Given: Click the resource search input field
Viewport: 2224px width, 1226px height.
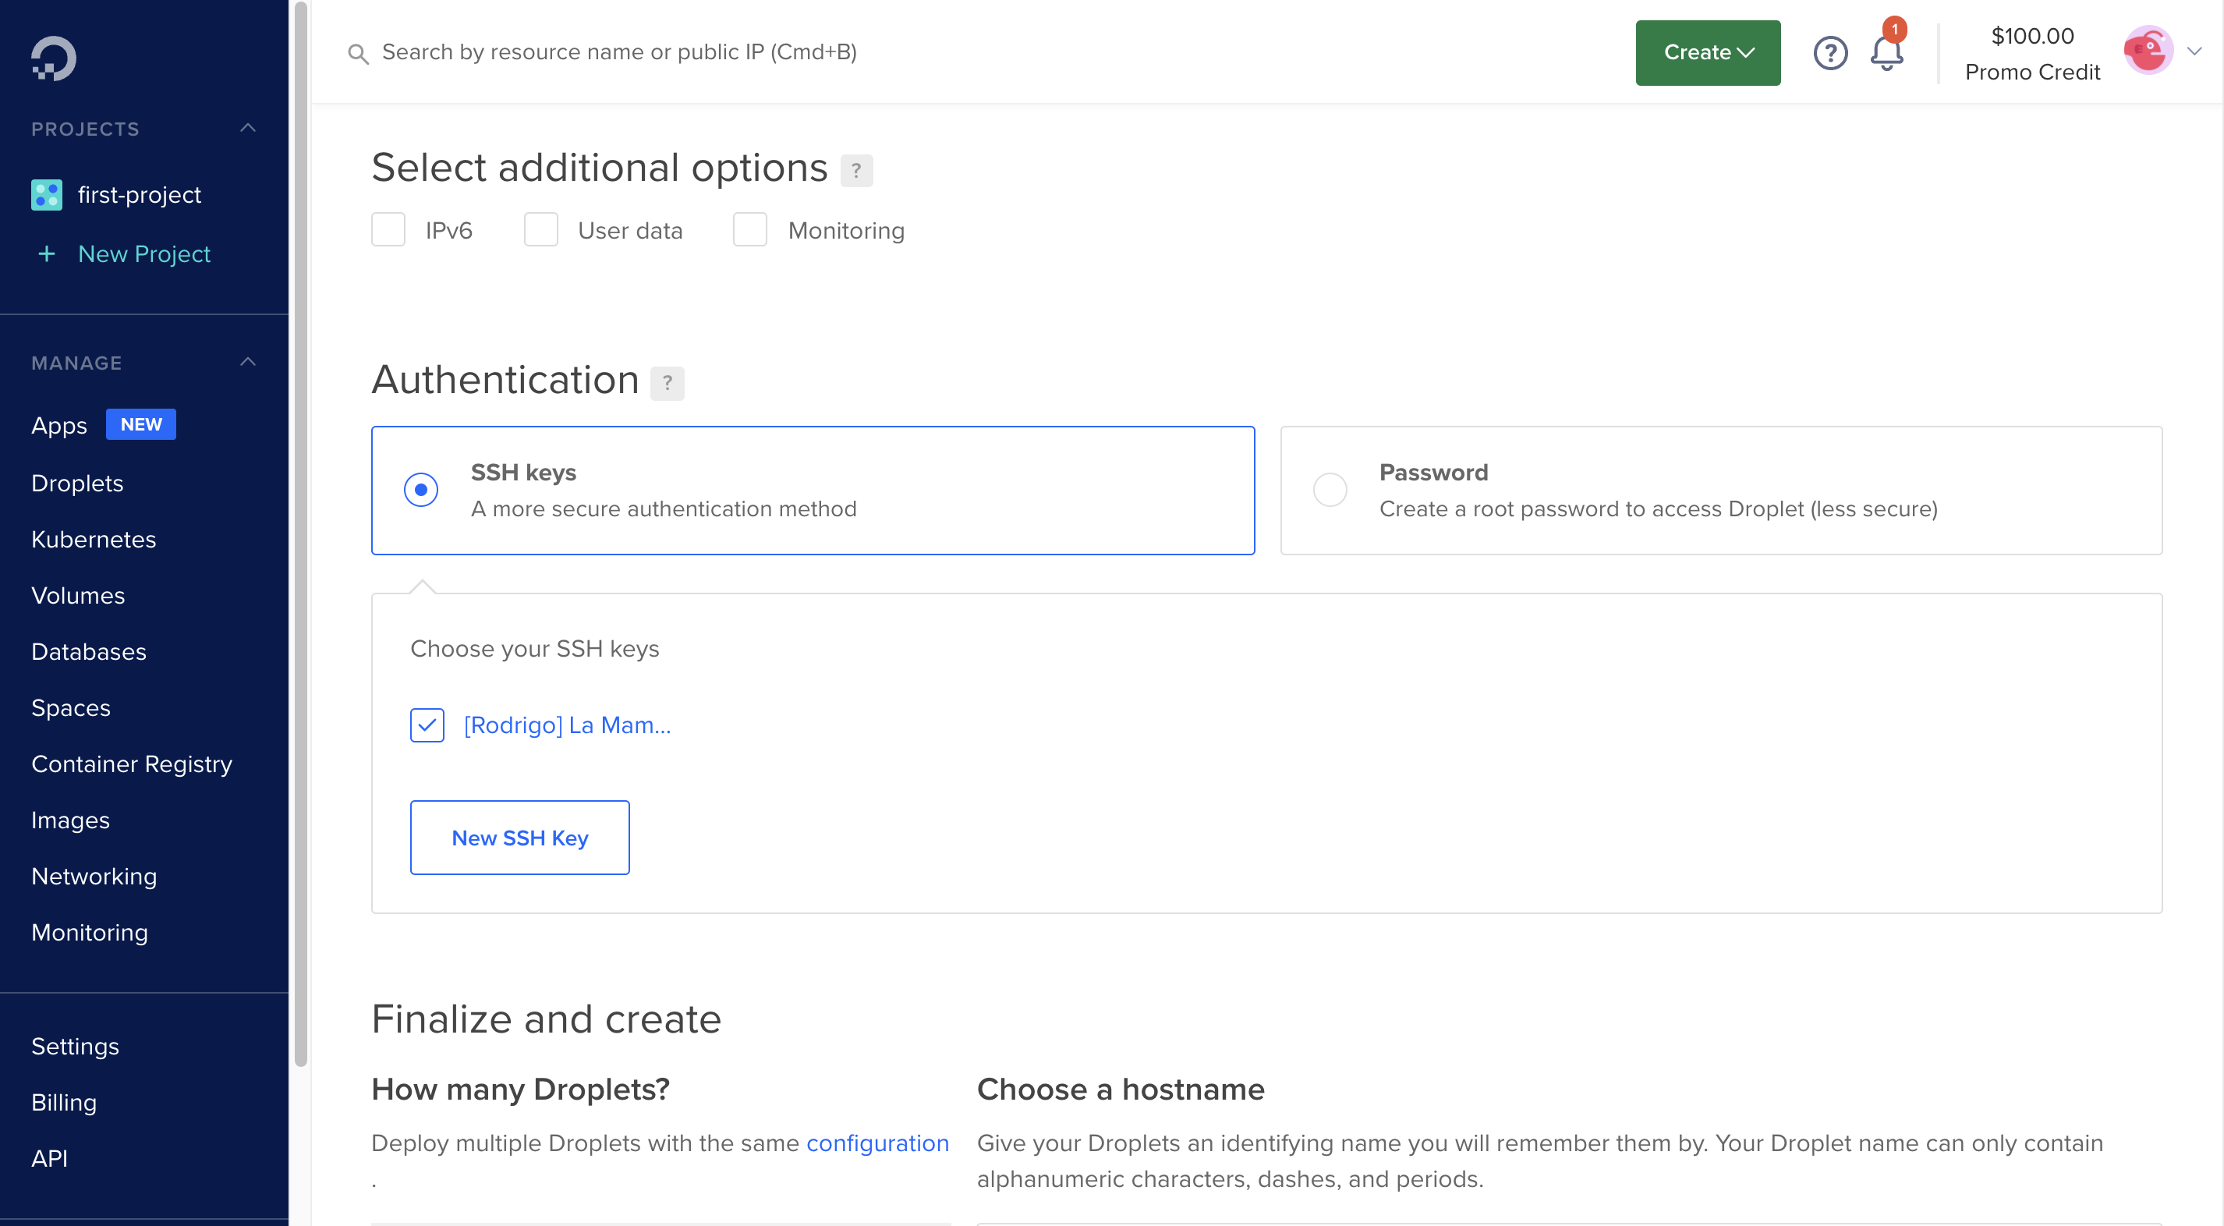Looking at the screenshot, I should 618,53.
